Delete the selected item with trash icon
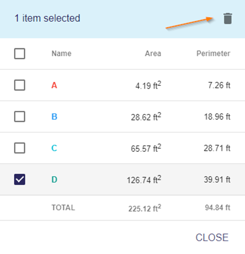The width and height of the screenshot is (245, 254). (x=228, y=19)
